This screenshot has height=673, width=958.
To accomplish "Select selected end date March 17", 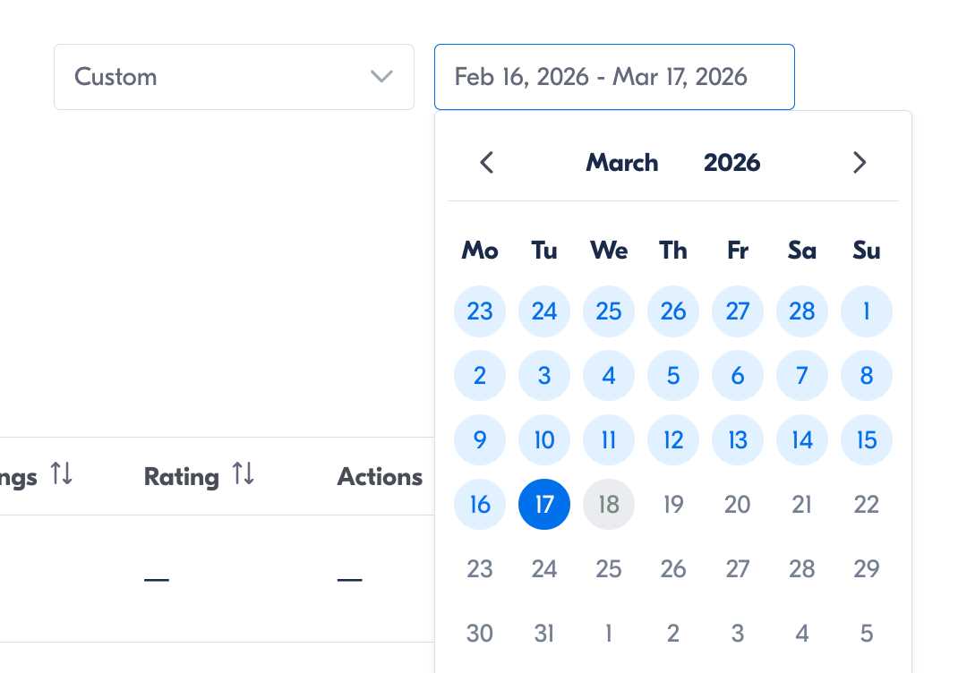I will 544,505.
